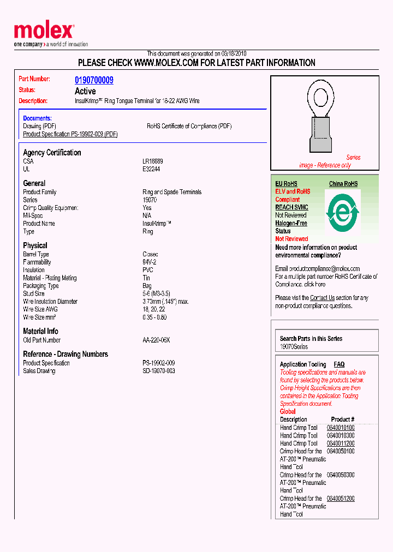Click the EU RoHS link
393x552 pixels.
point(286,184)
